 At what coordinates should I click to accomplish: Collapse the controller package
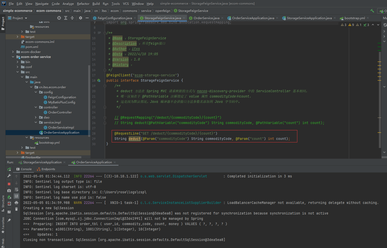point(36,107)
